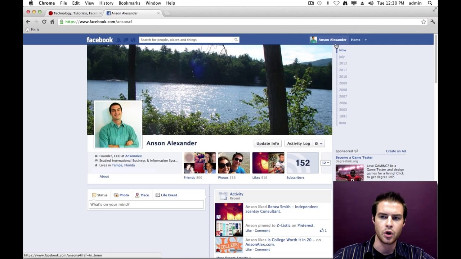Click the volume icon in menu bar
461x259 pixels.
coord(371,3)
